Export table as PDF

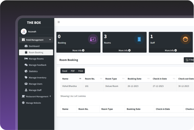point(73,71)
